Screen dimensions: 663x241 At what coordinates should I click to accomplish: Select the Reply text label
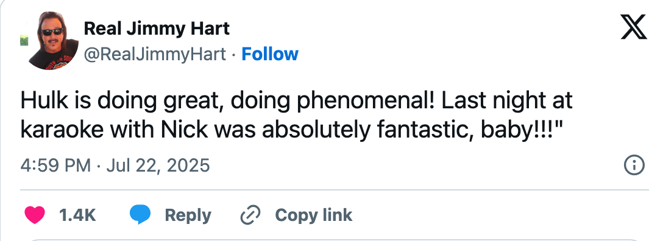[188, 215]
